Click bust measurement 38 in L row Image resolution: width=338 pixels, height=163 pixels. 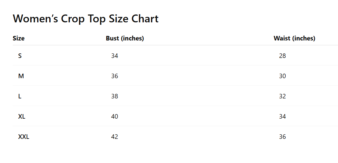point(114,96)
